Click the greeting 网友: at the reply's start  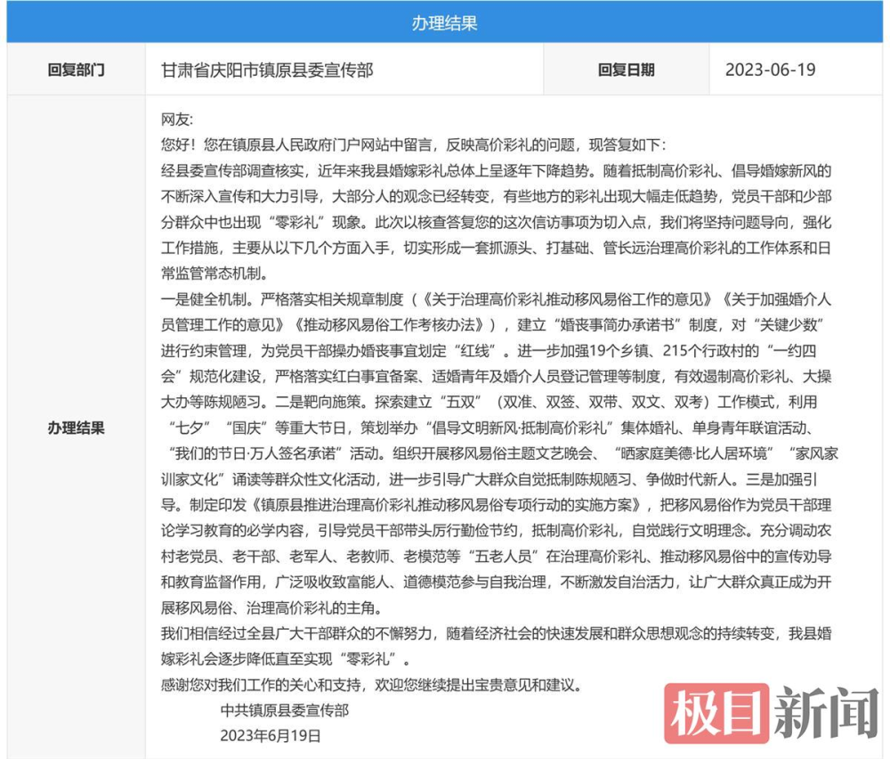pyautogui.click(x=177, y=119)
